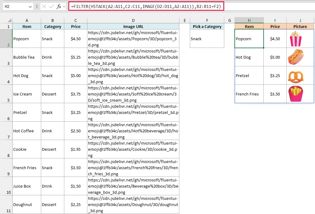
Task: Select column C header
Action: (76, 20)
